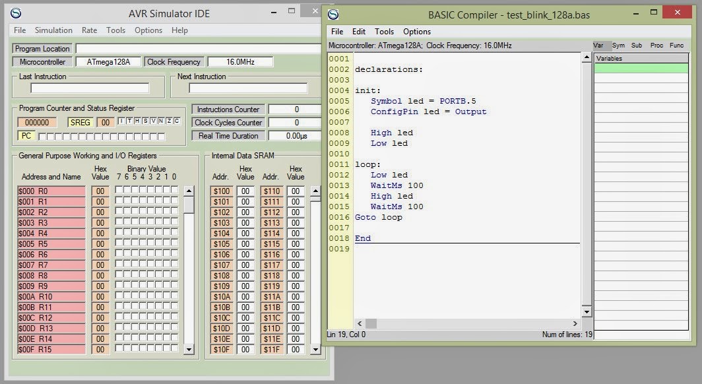Switch to the Sym tab
Image resolution: width=702 pixels, height=384 pixels.
click(x=618, y=46)
